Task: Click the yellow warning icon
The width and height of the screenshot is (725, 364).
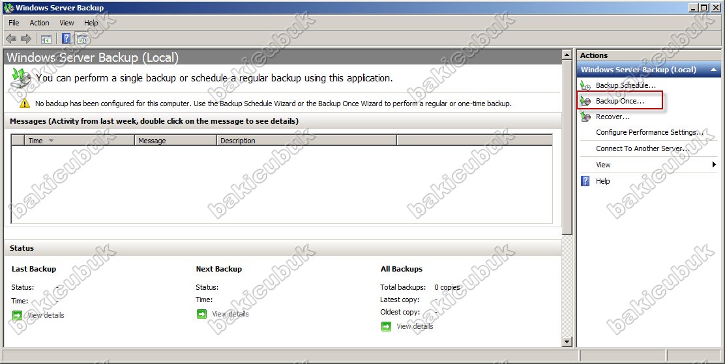Action: (25, 104)
